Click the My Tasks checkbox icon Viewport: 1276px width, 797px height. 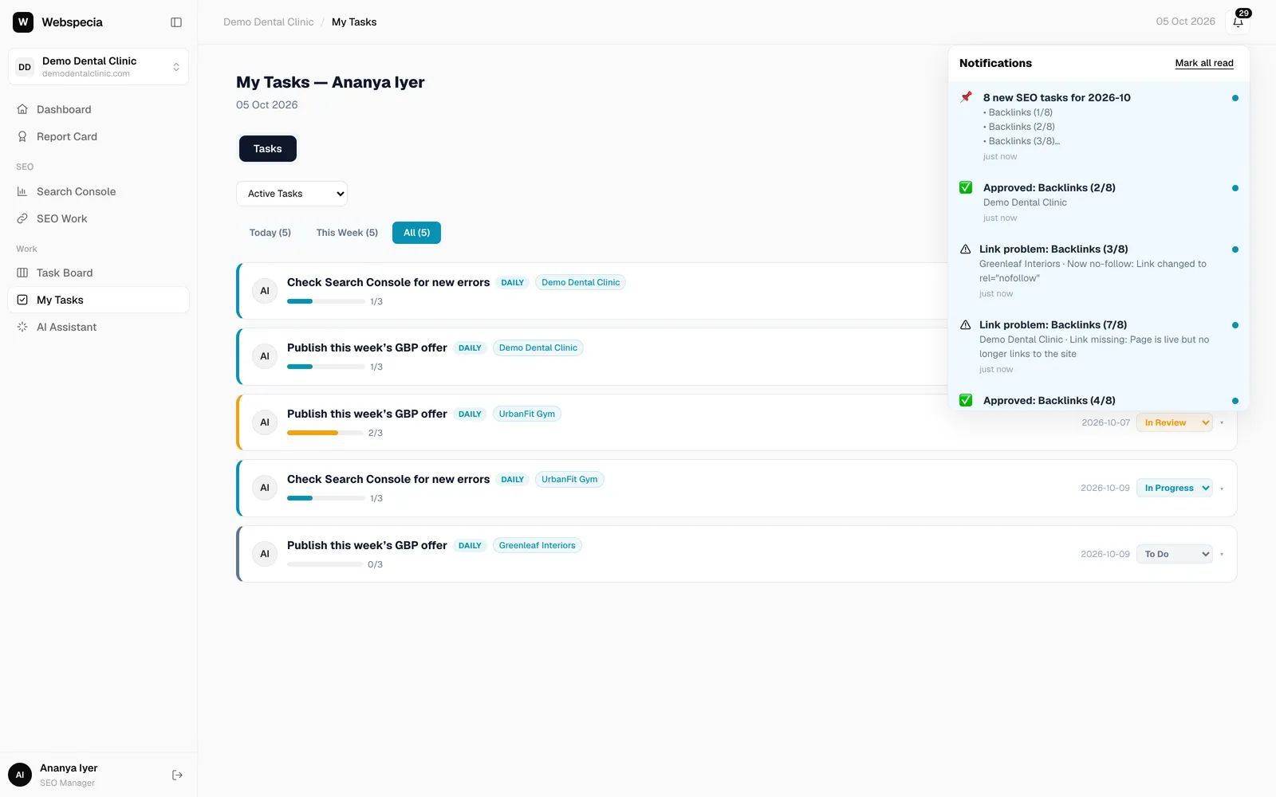[x=22, y=300]
